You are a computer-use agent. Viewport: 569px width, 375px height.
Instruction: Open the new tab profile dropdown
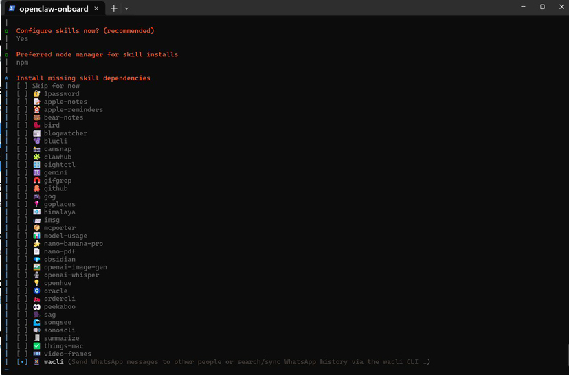[x=126, y=8]
